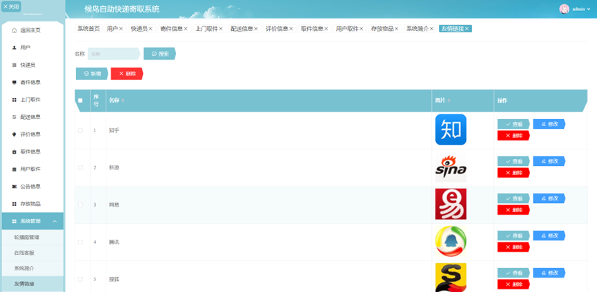Click the Sina logo thumbnail

point(451,167)
